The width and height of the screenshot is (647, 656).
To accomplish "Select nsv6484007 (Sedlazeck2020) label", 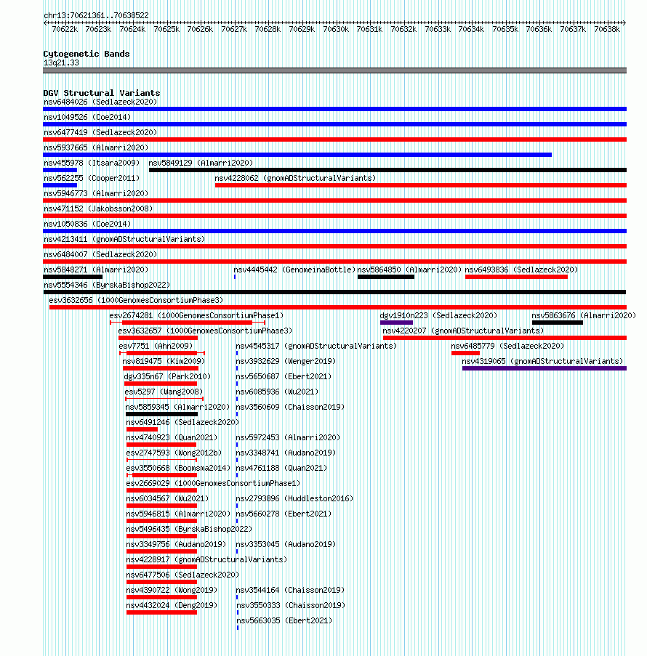I will 100,255.
